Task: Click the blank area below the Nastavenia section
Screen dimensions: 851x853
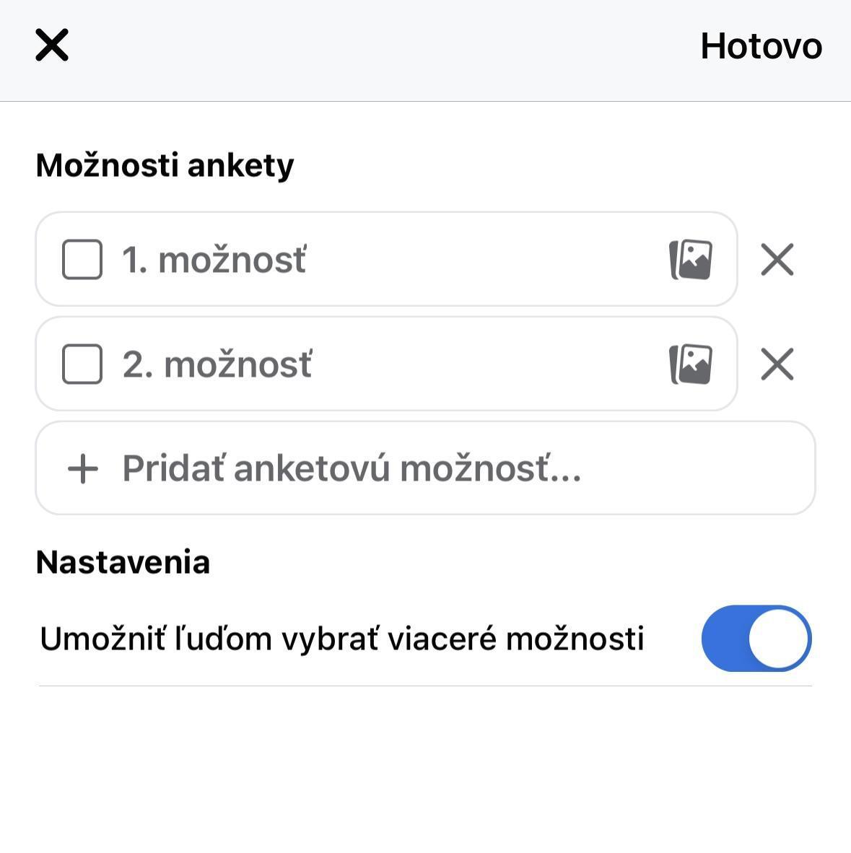Action: (426, 772)
